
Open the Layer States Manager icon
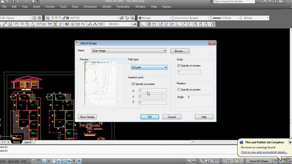point(133,18)
